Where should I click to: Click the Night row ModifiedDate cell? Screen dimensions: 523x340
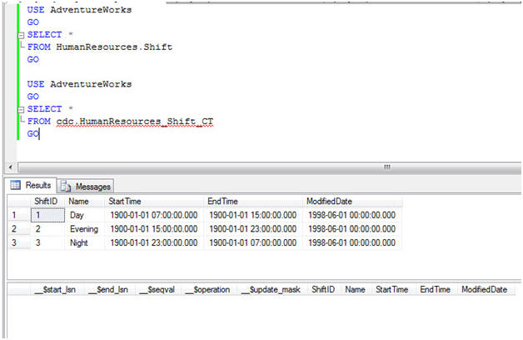(352, 242)
